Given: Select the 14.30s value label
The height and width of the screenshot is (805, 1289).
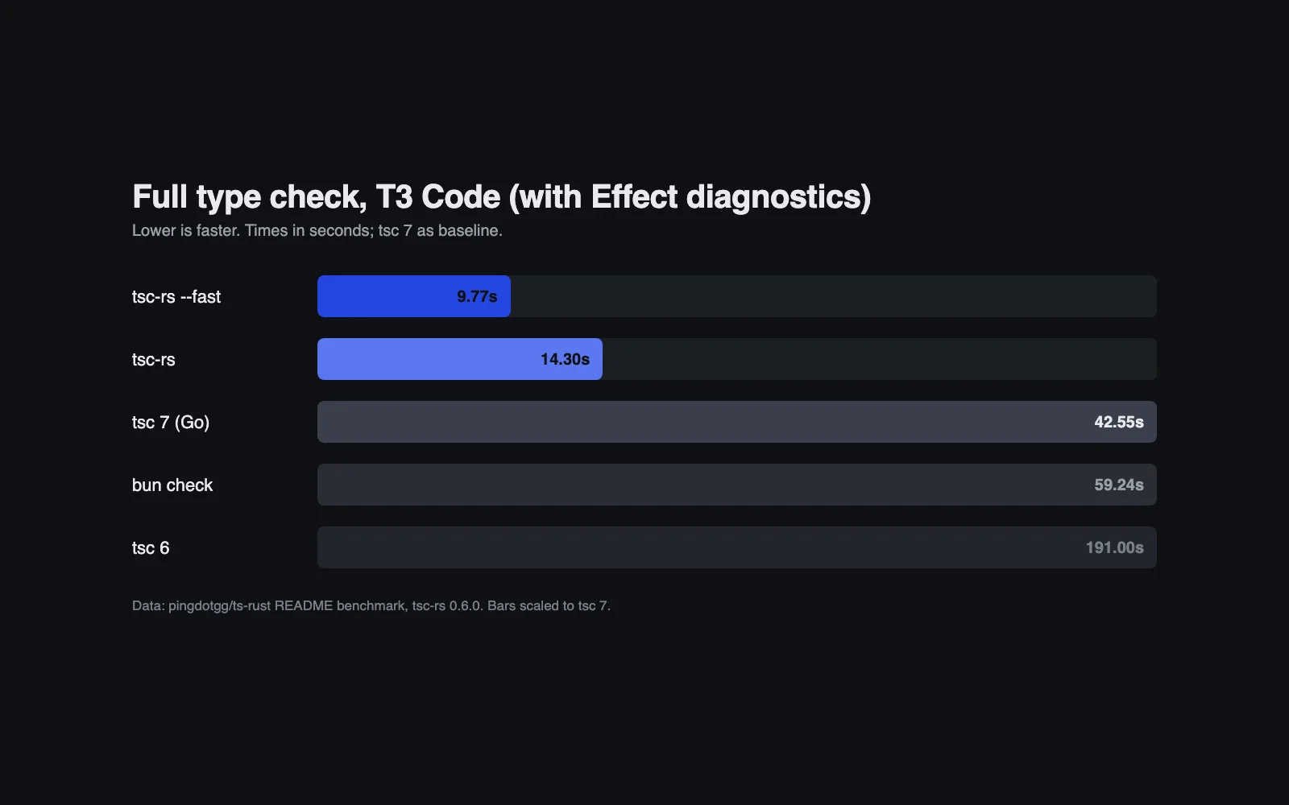Looking at the screenshot, I should (565, 359).
